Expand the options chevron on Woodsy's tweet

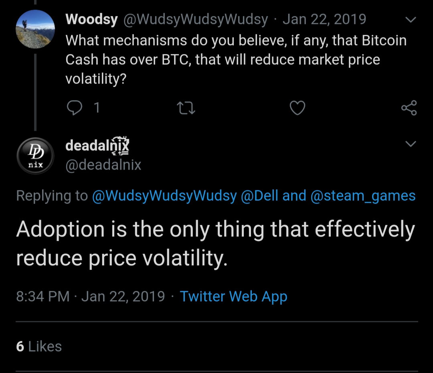tap(411, 20)
